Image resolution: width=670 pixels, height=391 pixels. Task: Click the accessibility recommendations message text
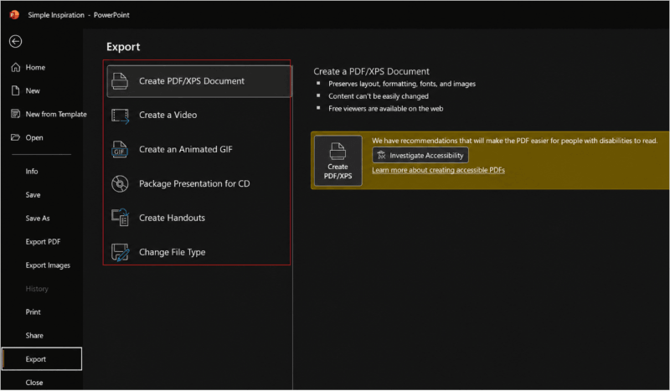514,141
